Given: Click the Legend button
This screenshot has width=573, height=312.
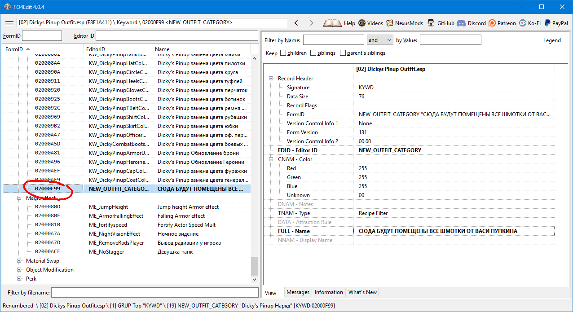Looking at the screenshot, I should 552,40.
